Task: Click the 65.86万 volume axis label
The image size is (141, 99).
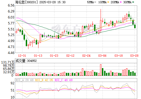Action: [x=9, y=69]
